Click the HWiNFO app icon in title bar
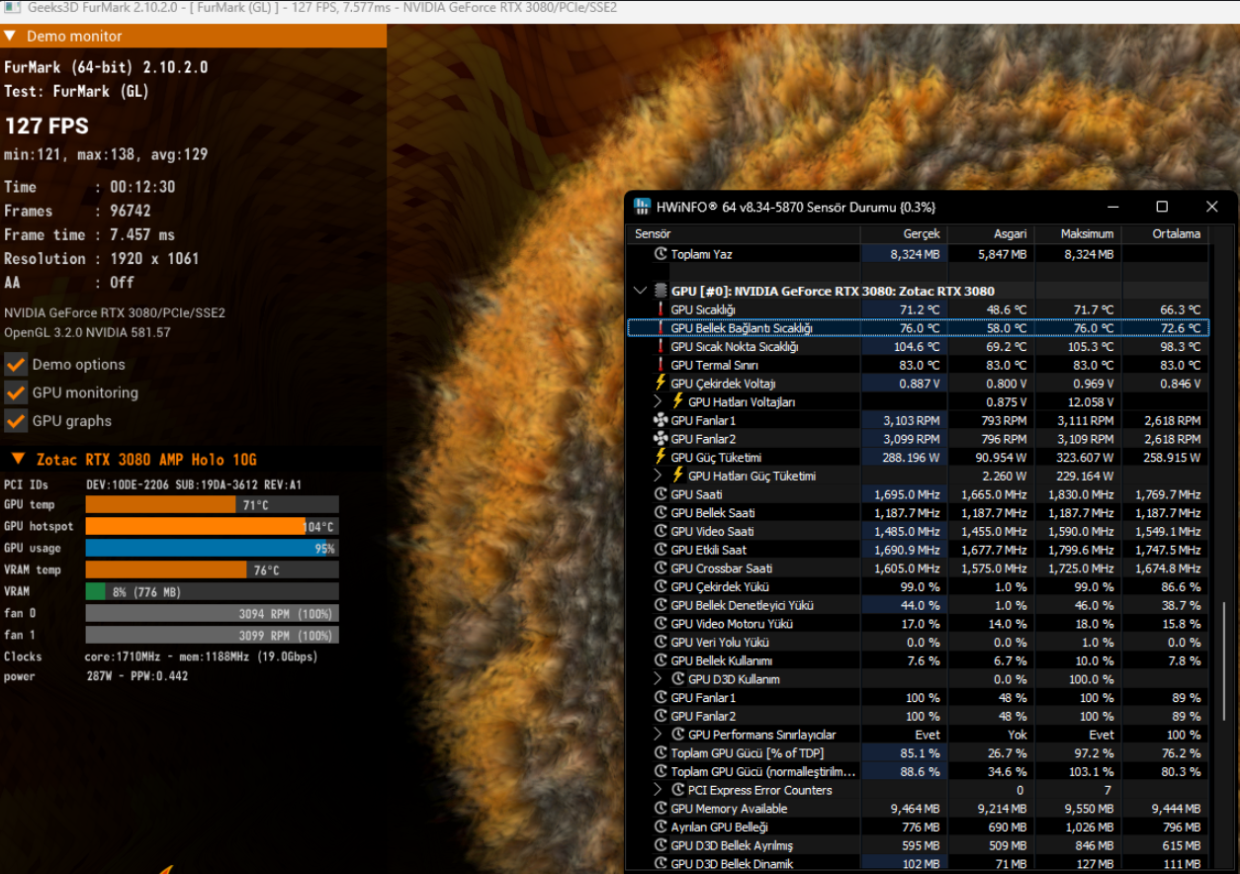1240x874 pixels. 642,207
